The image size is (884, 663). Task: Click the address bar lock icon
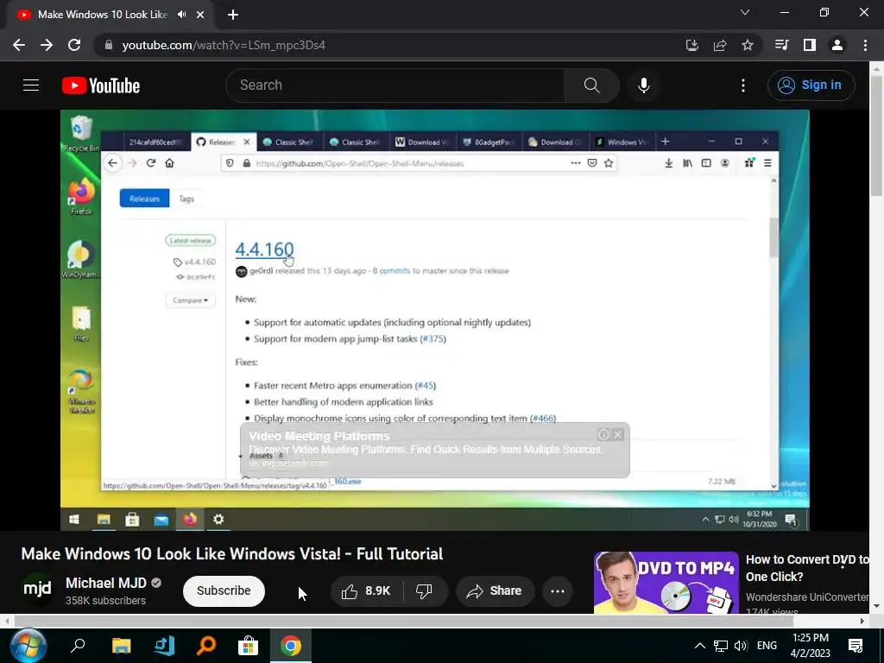109,45
